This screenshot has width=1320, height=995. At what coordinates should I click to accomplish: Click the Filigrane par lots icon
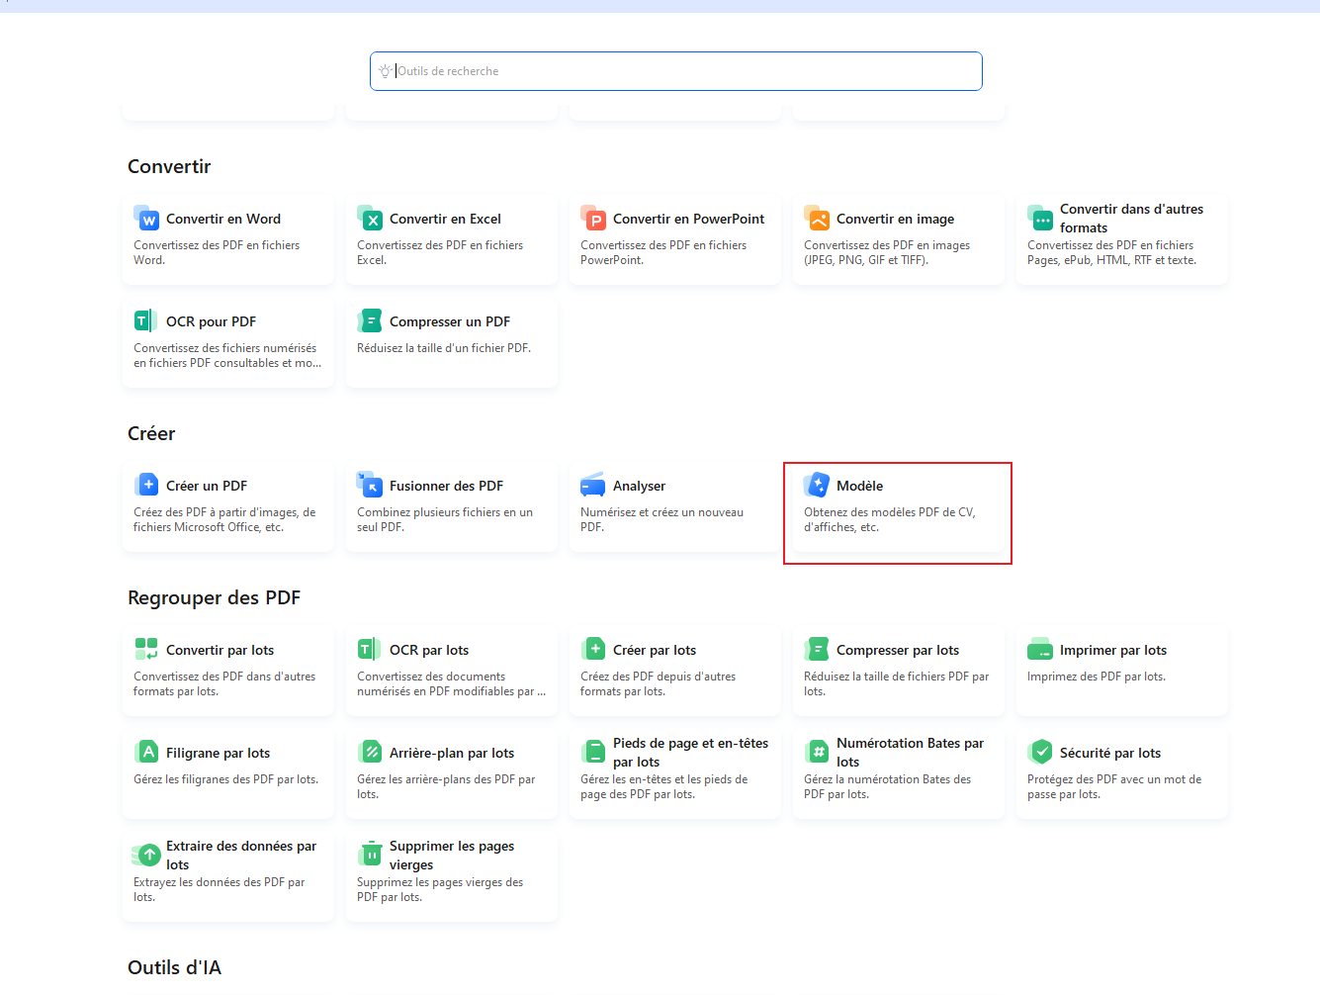pos(146,752)
